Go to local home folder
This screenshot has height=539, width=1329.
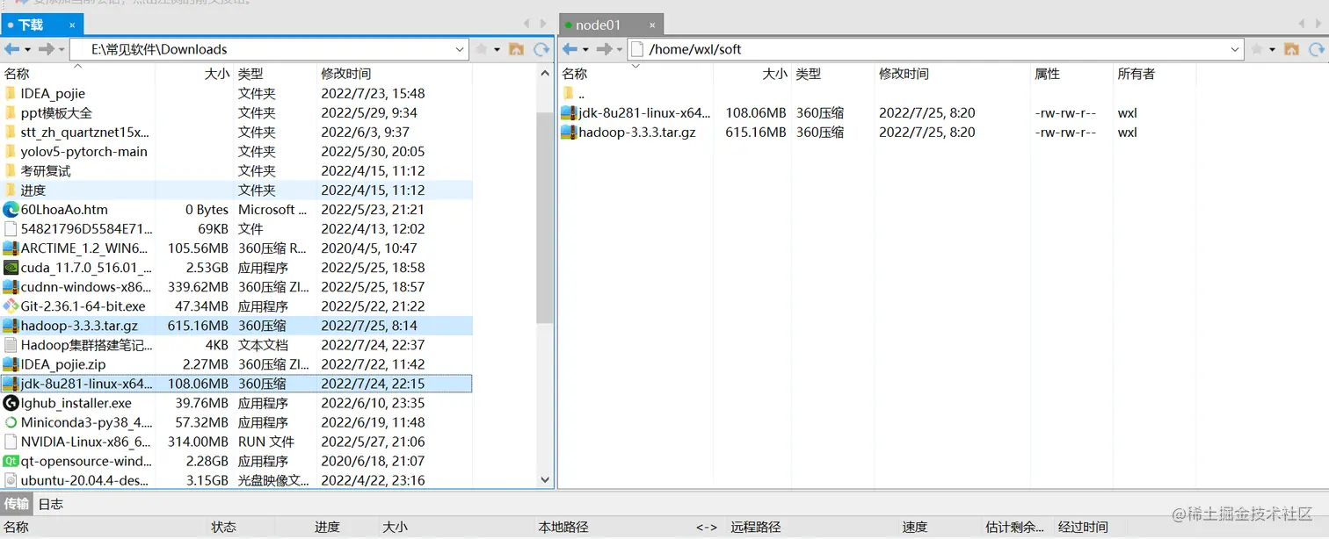pos(517,49)
